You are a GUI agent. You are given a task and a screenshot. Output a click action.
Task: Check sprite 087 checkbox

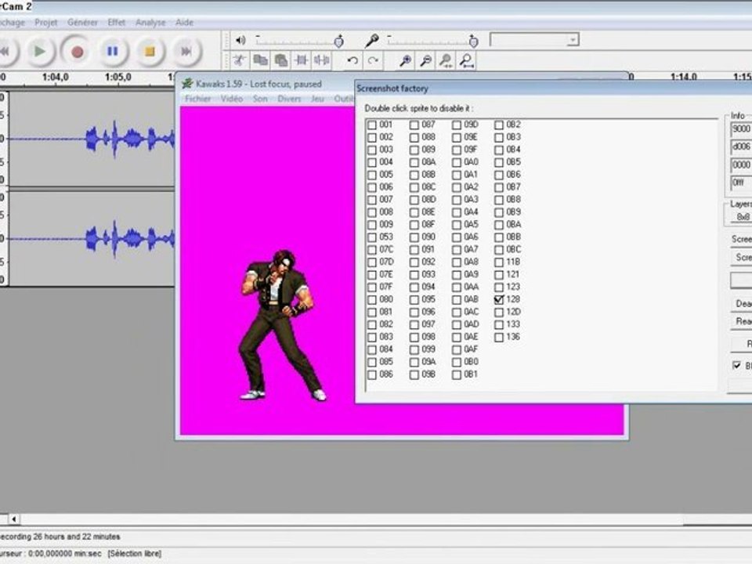[x=414, y=125]
